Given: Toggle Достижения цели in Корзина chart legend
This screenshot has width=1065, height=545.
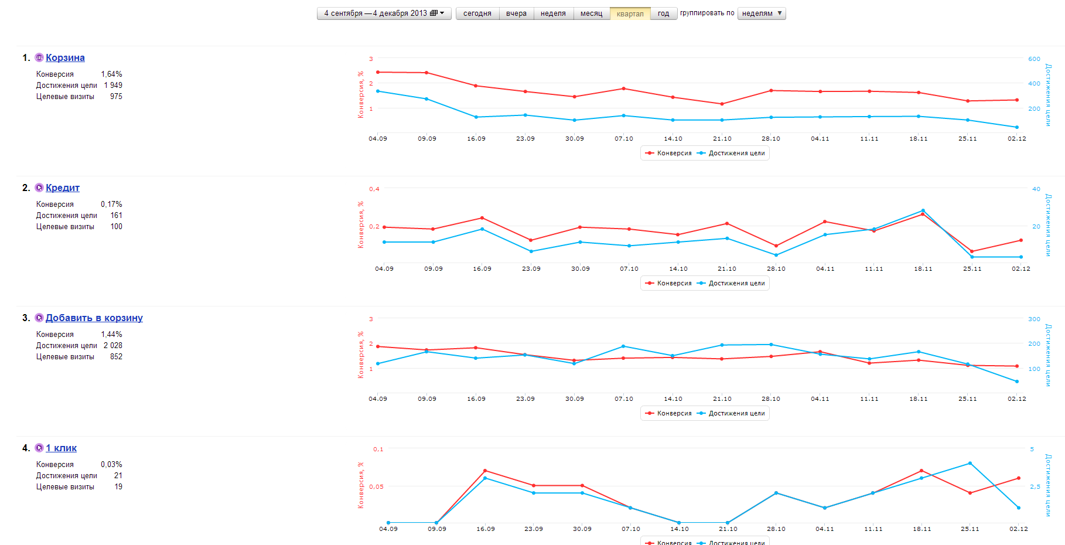Looking at the screenshot, I should pyautogui.click(x=731, y=153).
